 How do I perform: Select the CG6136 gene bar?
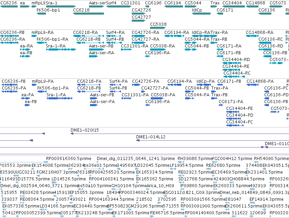click(x=265, y=14)
